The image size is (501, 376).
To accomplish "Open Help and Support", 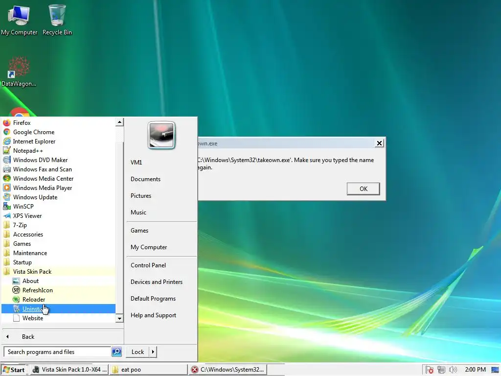I will point(161,315).
